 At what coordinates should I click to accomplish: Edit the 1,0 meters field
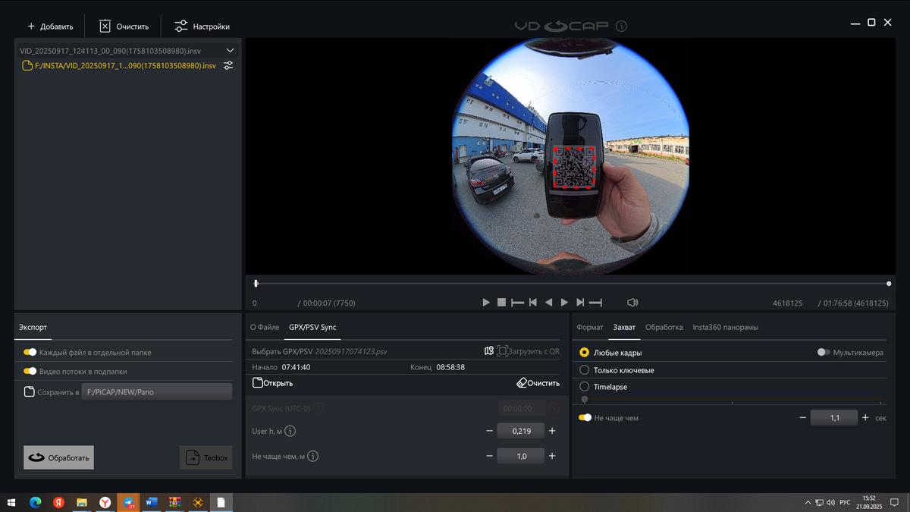[521, 456]
